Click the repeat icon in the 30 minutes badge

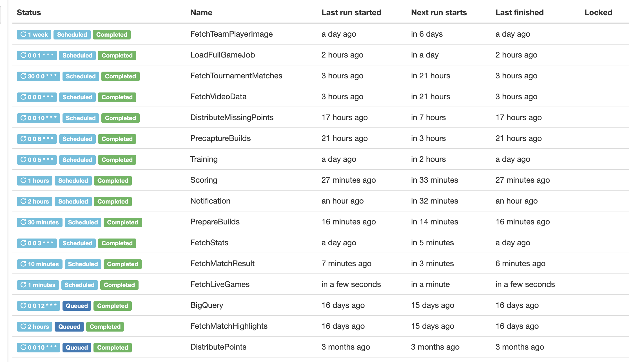pos(23,222)
